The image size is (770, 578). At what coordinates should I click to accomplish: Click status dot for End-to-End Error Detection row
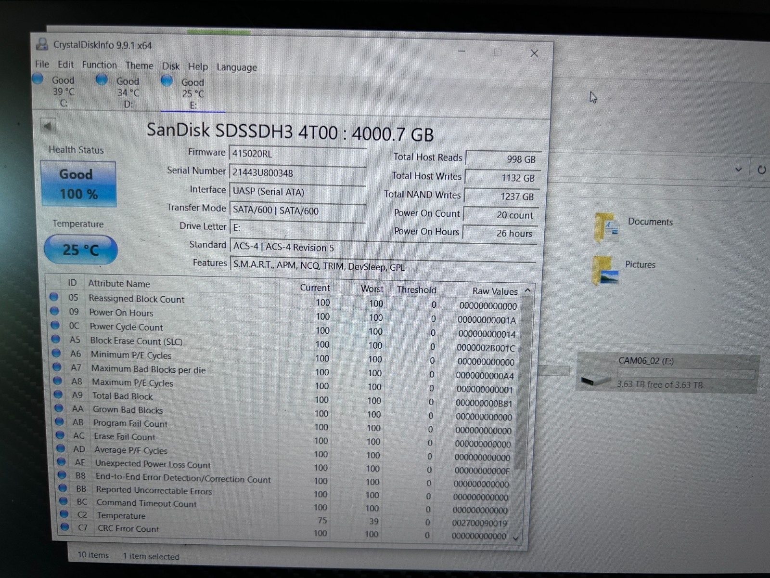62,474
